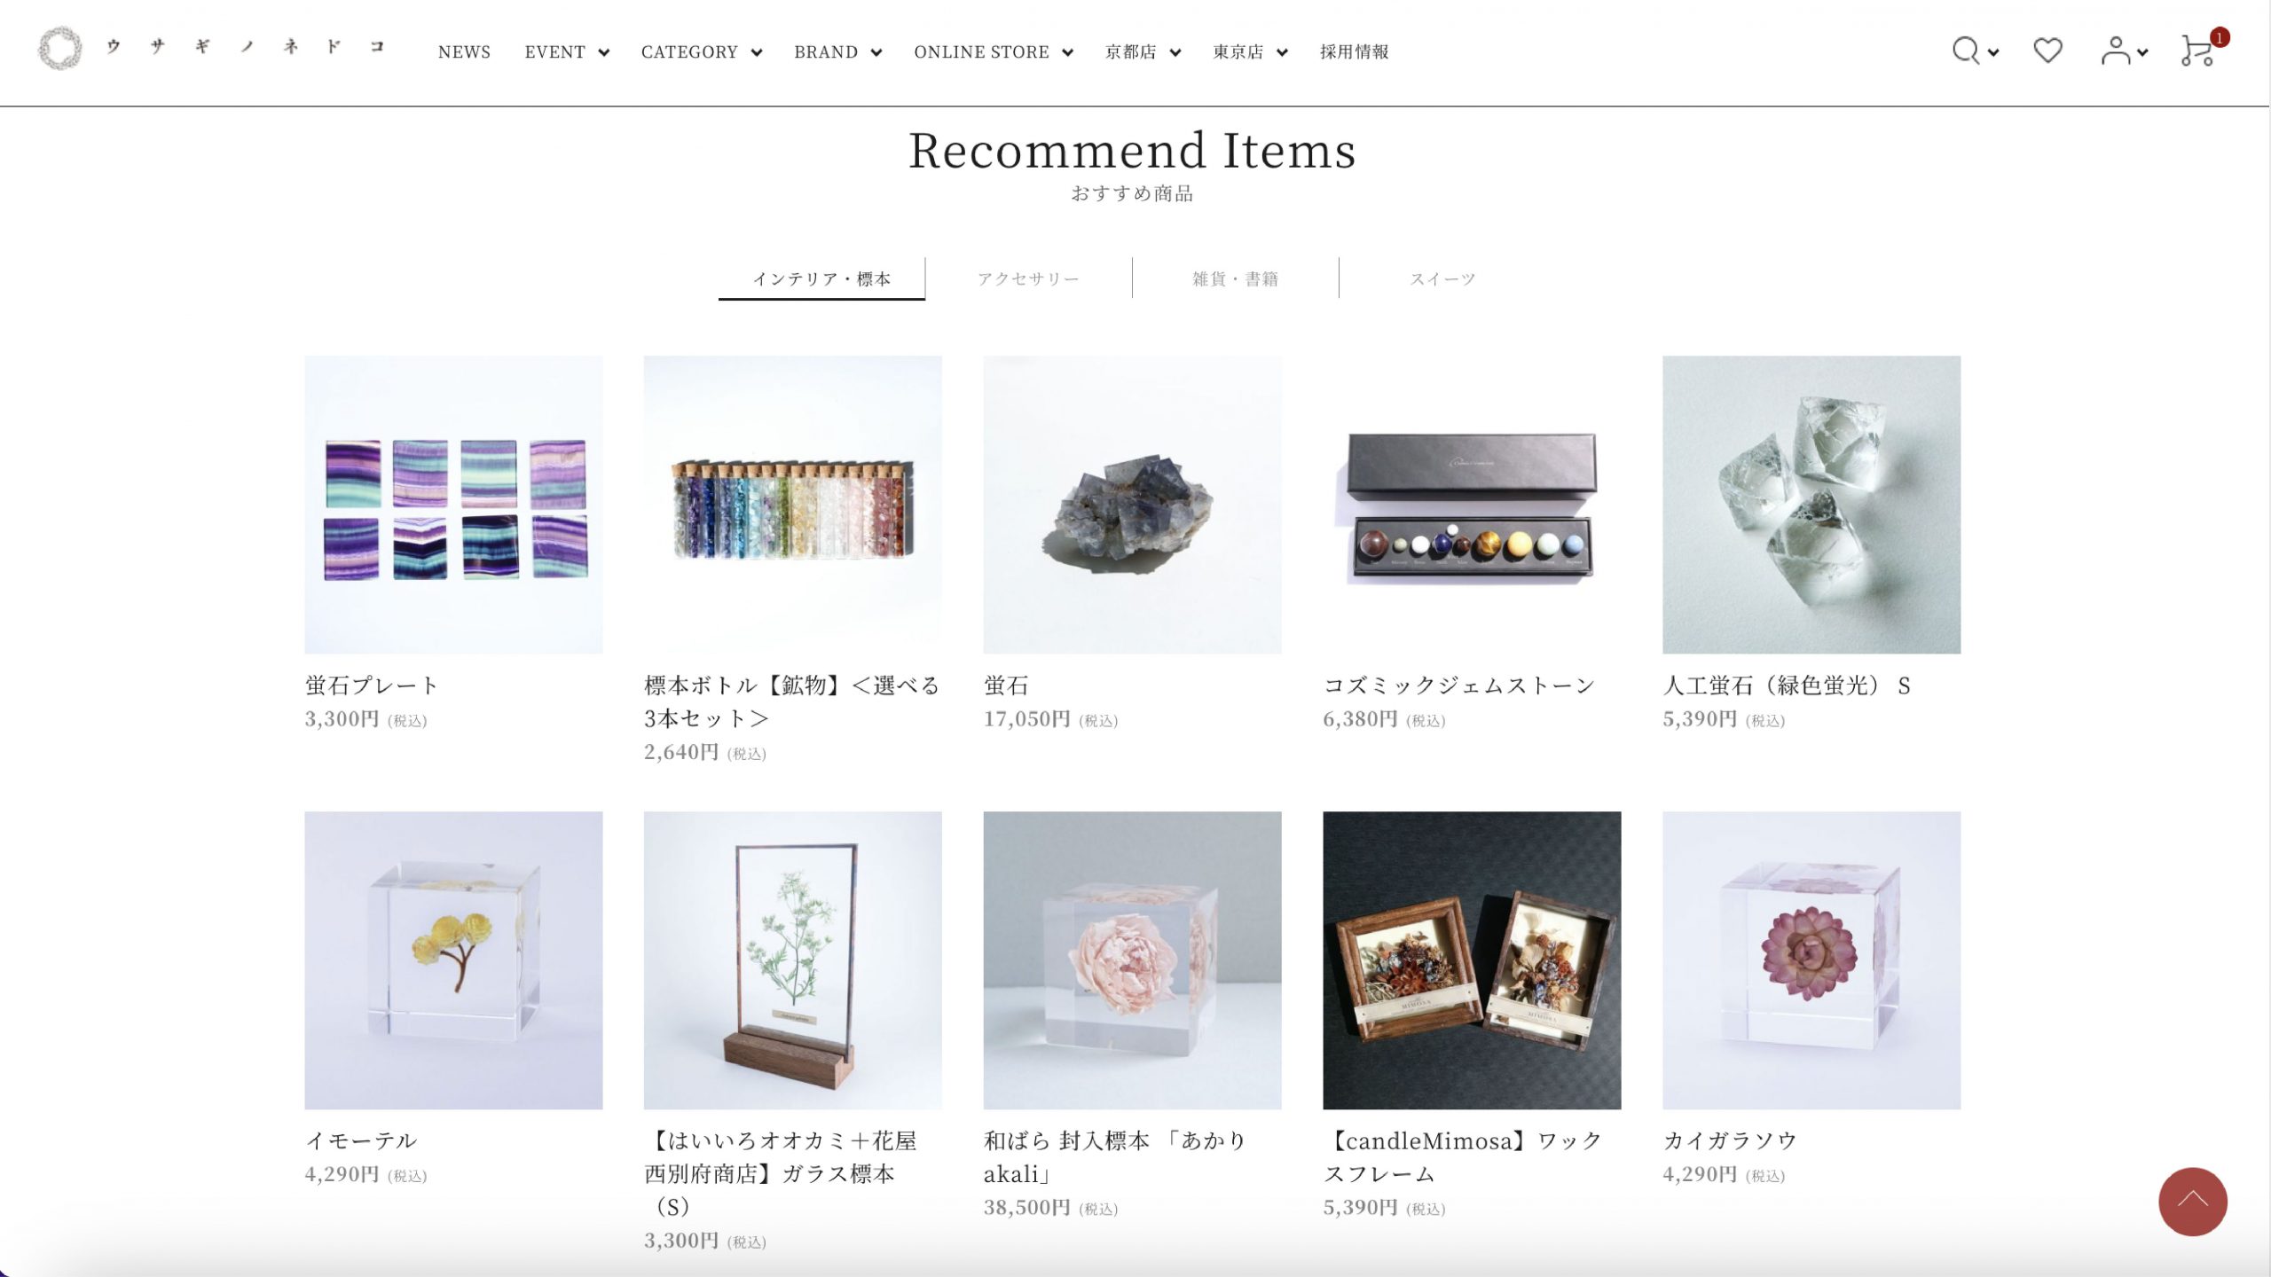Open the コズミックジェムストーン product title
Viewport: 2271px width, 1277px height.
pyautogui.click(x=1459, y=685)
